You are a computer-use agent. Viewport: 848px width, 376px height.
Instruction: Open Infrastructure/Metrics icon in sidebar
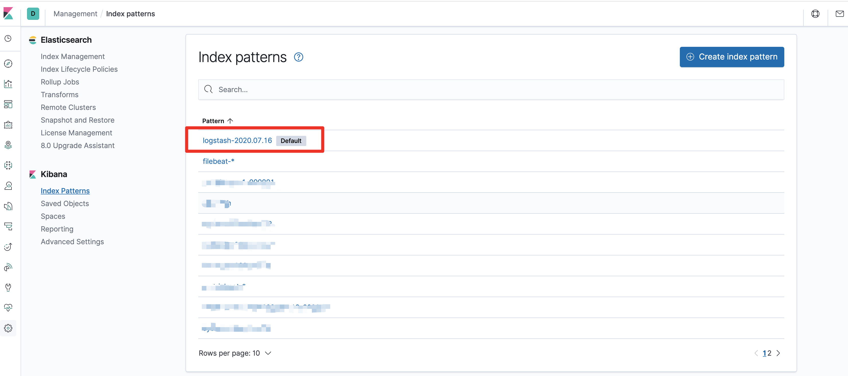click(8, 186)
